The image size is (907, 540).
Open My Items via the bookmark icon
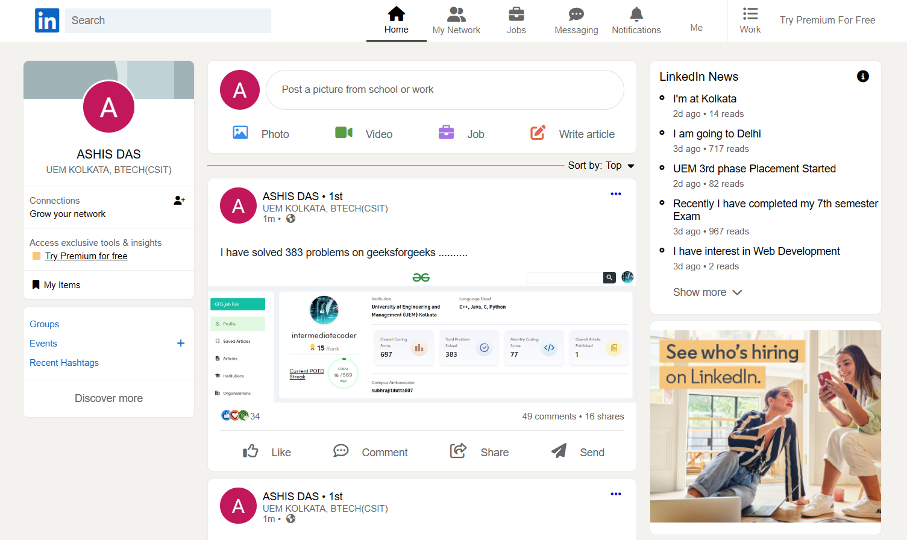(x=36, y=284)
